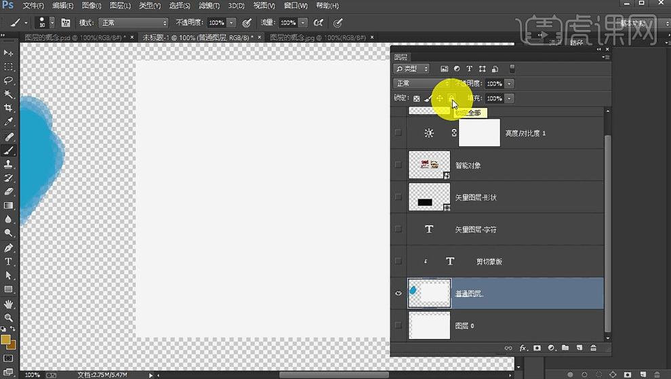The image size is (671, 379).
Task: Toggle lock image pixels
Action: tap(428, 98)
